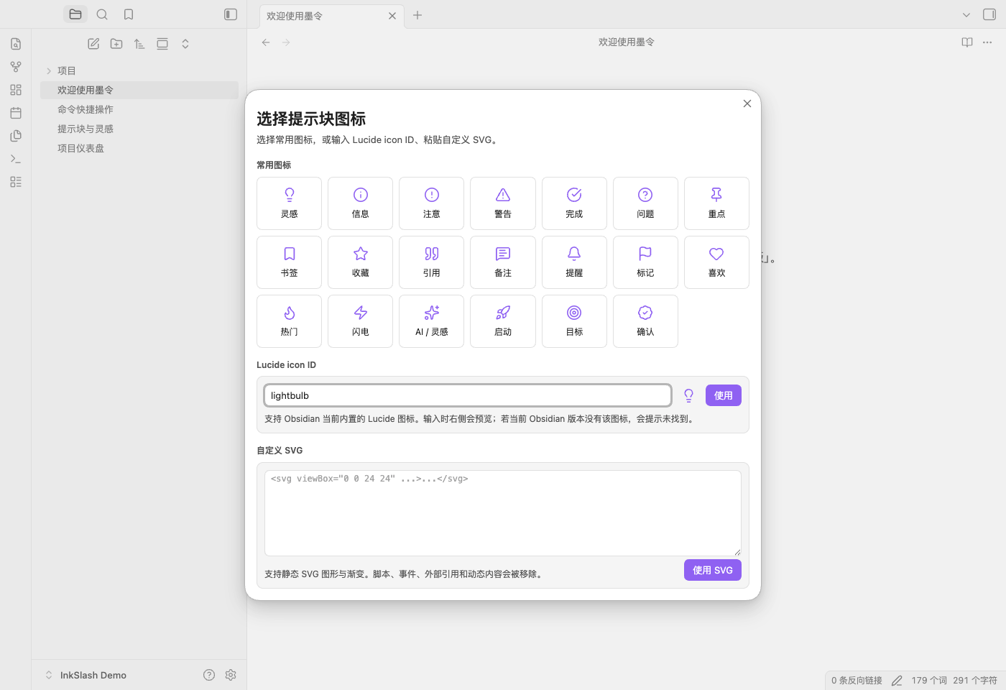This screenshot has width=1006, height=690.
Task: Choose the 问题 question mark icon tile
Action: pos(645,203)
